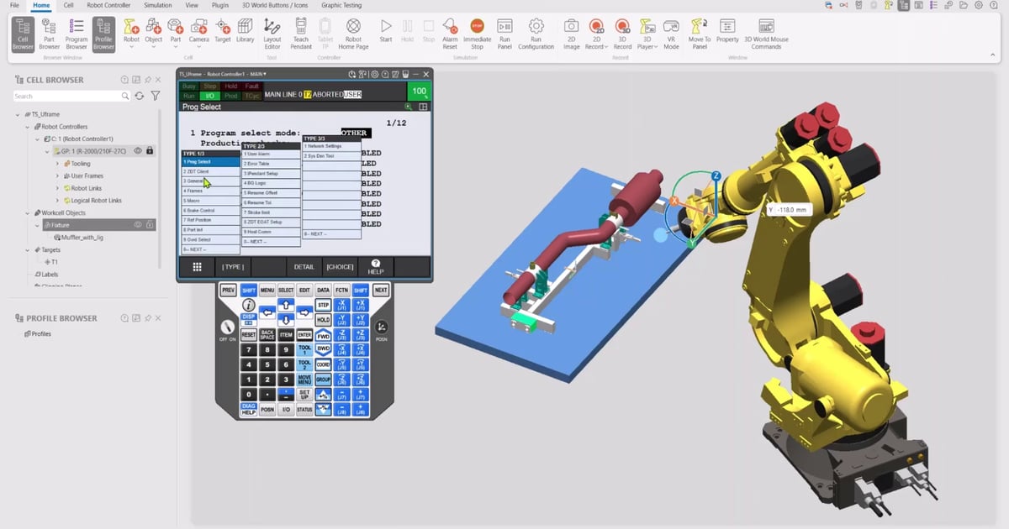Toggle visibility of GP: 1 robot
Screen dimensions: 1009x529
[137, 151]
